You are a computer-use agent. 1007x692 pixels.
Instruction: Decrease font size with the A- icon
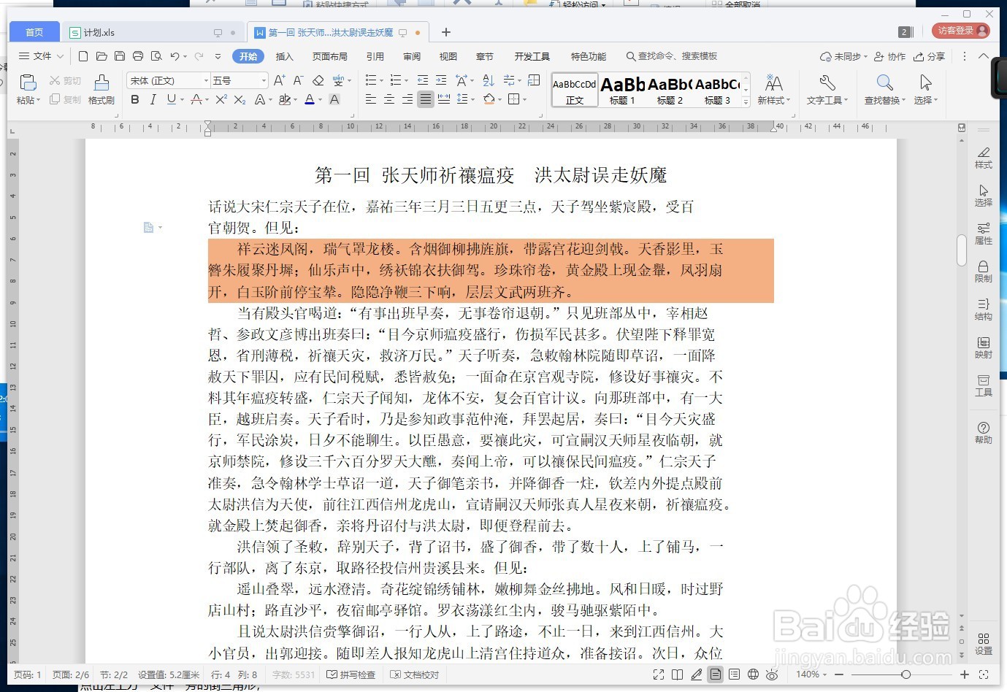(298, 80)
